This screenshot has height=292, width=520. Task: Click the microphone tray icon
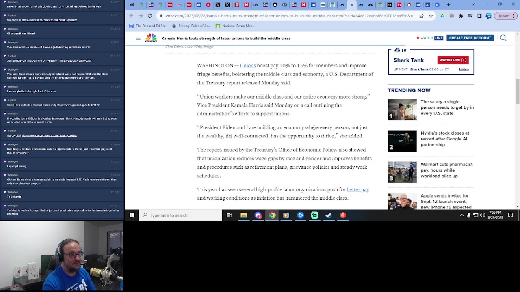click(468, 215)
